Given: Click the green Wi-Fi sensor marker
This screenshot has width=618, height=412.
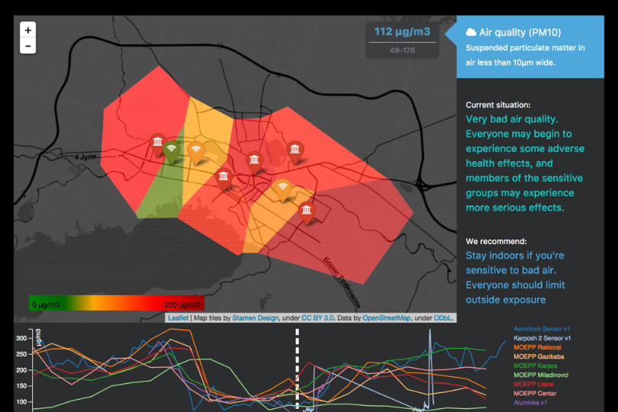Looking at the screenshot, I should click(172, 151).
